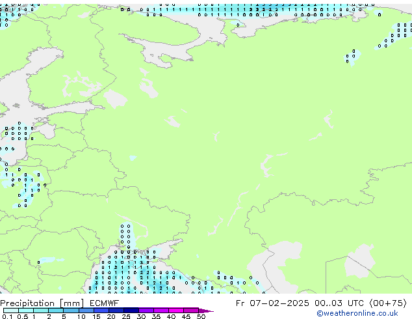Click the 2–5 mm legend color box
The width and height of the screenshot is (412, 319).
click(56, 311)
